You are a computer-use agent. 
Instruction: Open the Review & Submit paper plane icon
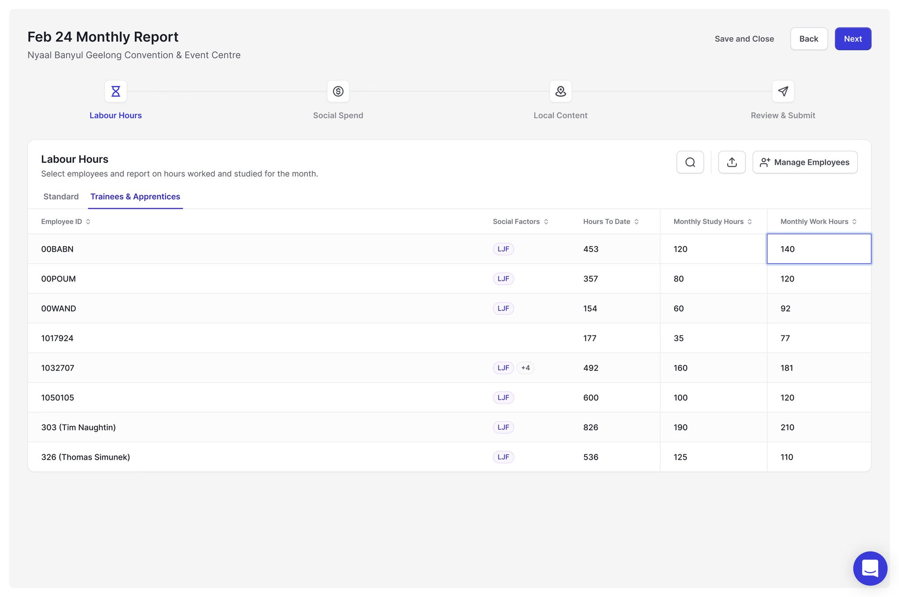tap(783, 91)
